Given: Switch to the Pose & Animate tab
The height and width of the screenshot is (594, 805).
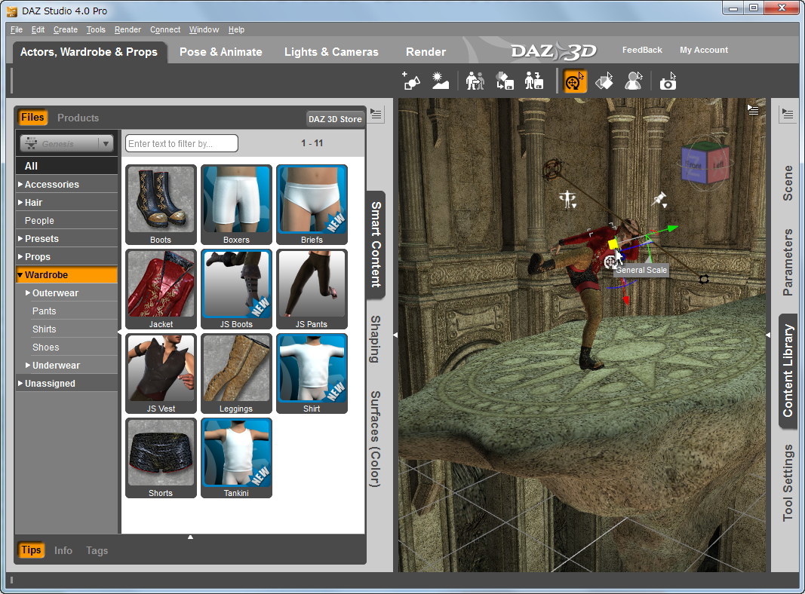Looking at the screenshot, I should (220, 52).
